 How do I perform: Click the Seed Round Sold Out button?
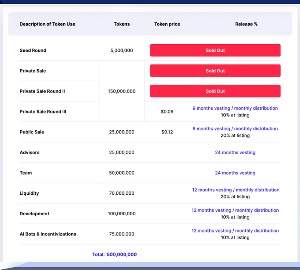pyautogui.click(x=215, y=51)
